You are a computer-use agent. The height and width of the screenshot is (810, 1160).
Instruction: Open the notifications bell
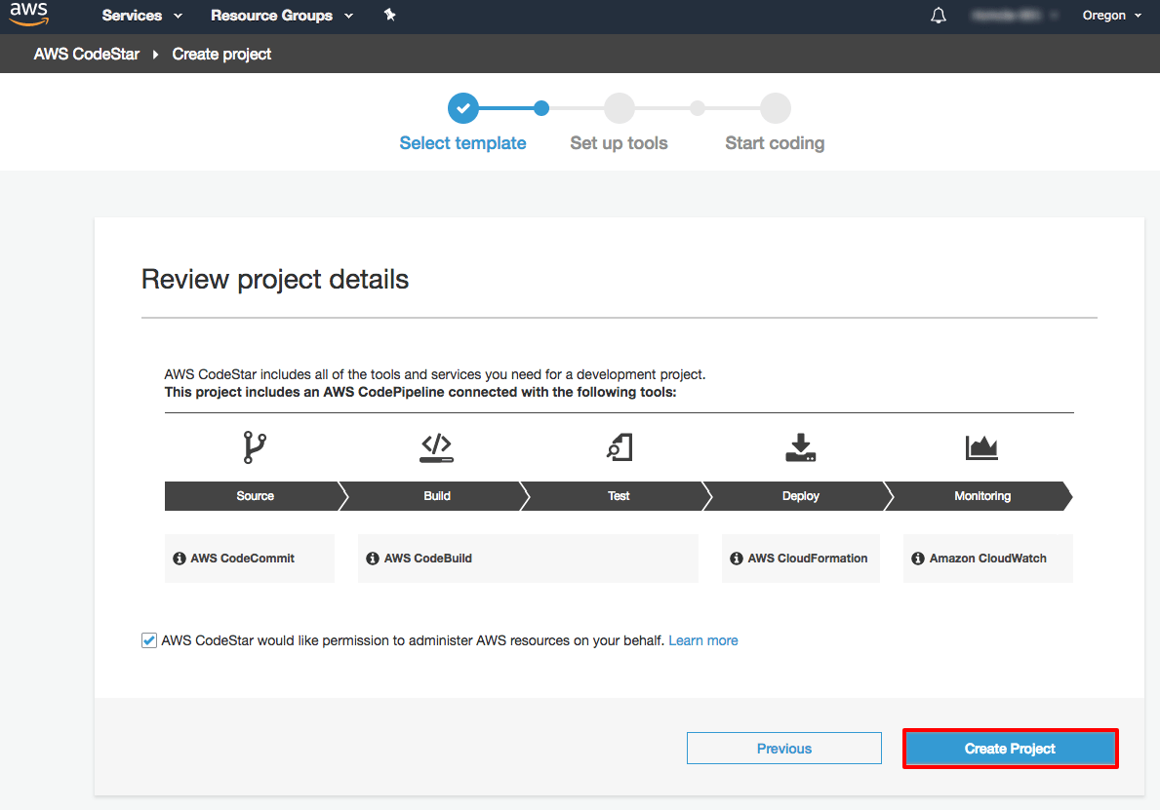pyautogui.click(x=939, y=16)
